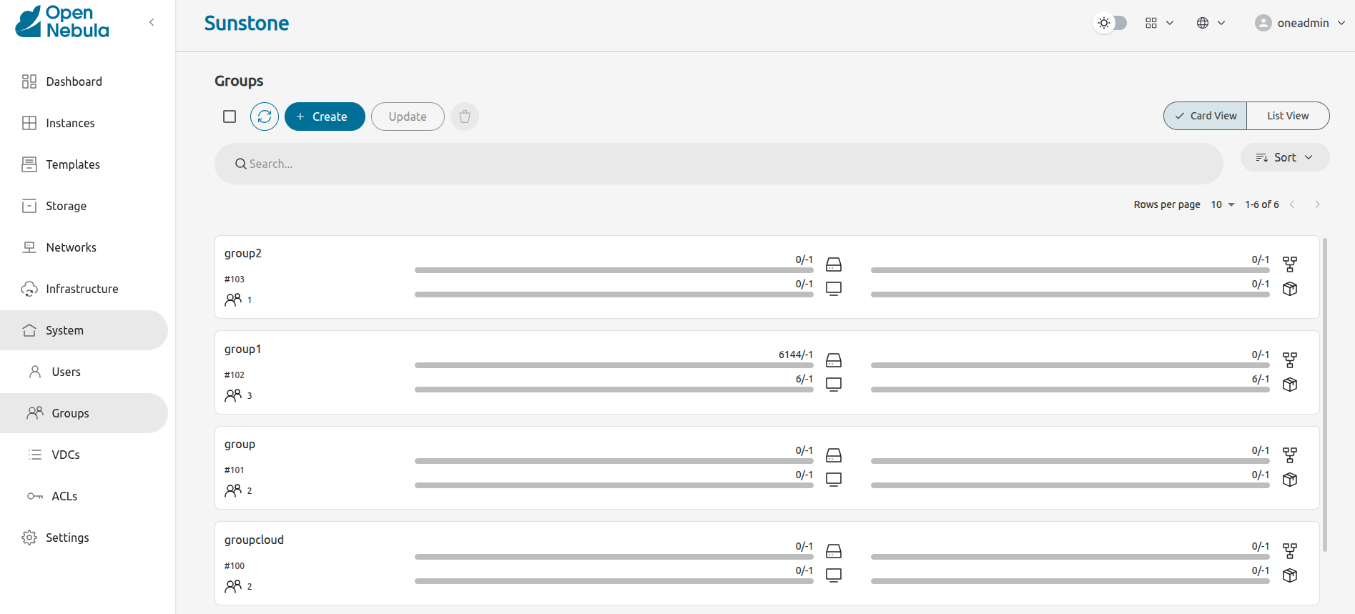Click the trash delete icon
Viewport: 1355px width, 614px height.
tap(465, 117)
